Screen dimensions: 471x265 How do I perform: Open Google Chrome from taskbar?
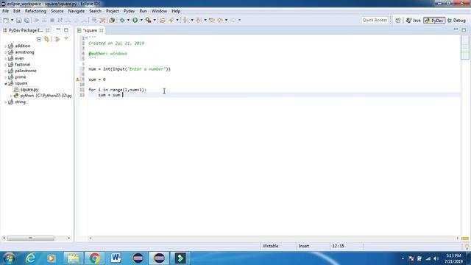[95, 258]
